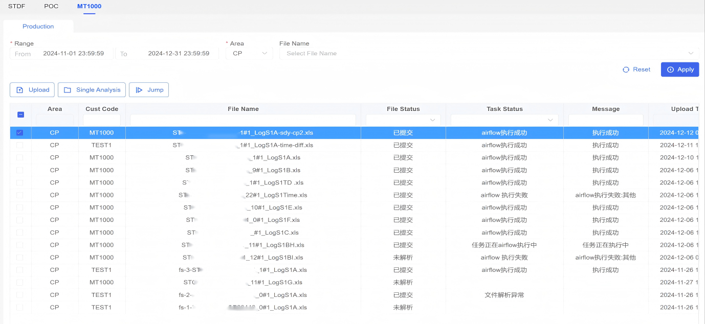Click the file name starting with fs-3-ST
Viewport: 705px width, 324px height.
[x=243, y=270]
